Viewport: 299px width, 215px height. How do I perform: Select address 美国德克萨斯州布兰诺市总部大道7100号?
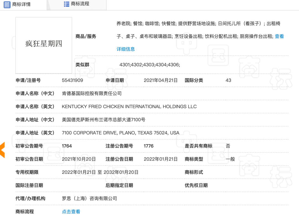coord(104,120)
